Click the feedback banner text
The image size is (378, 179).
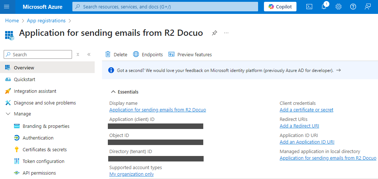[225, 71]
